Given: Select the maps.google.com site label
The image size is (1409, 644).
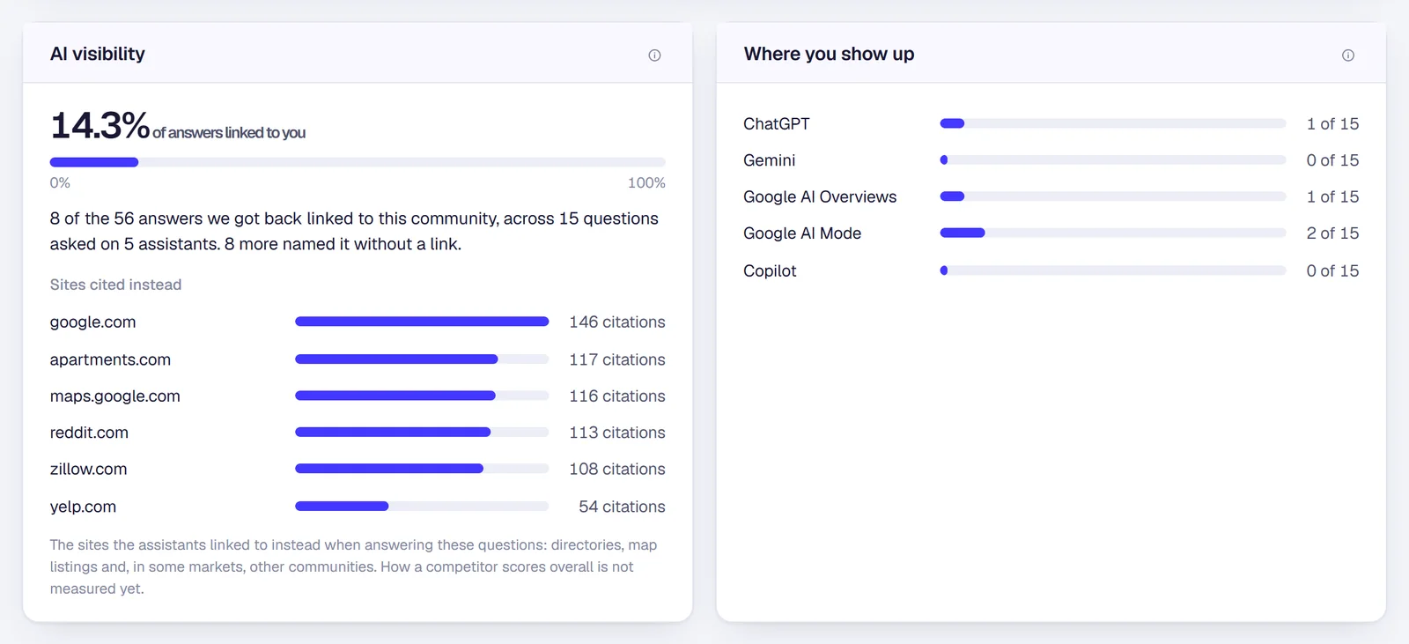Looking at the screenshot, I should tap(115, 396).
